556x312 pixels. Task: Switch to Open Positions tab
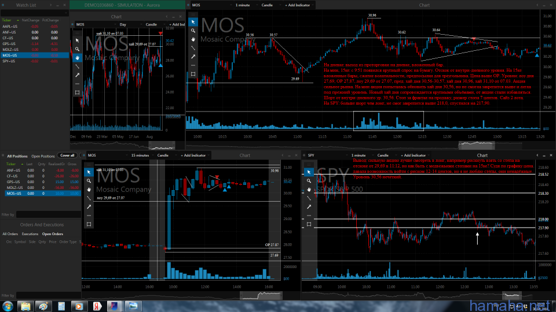[x=43, y=156]
